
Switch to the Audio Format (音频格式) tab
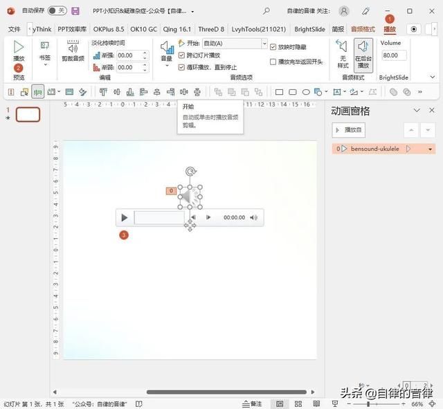pyautogui.click(x=363, y=29)
